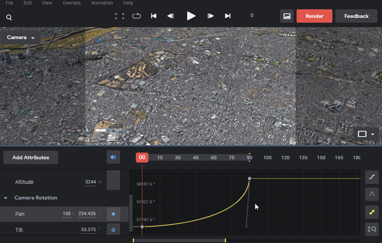The width and height of the screenshot is (382, 243).
Task: Open the Camera view dropdown
Action: (21, 38)
